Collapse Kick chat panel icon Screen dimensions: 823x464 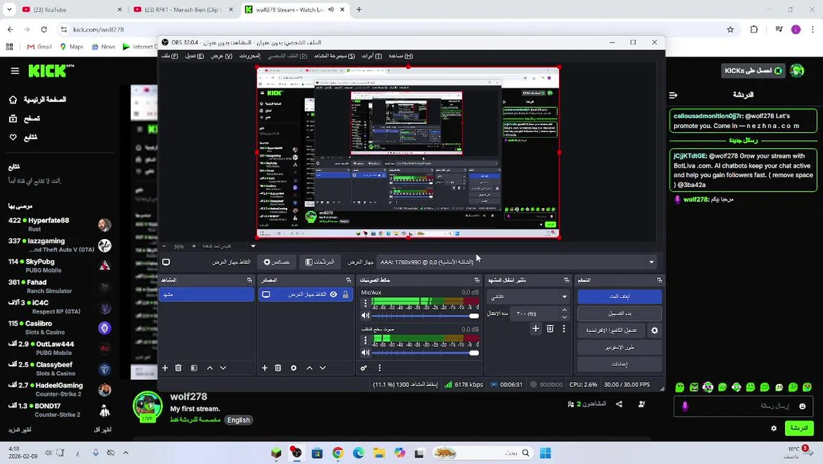click(674, 95)
